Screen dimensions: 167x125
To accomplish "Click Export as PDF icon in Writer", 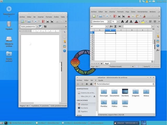I will click(x=43, y=21).
